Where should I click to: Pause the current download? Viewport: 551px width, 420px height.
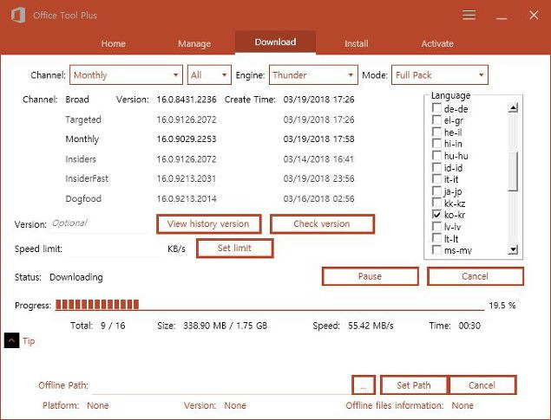click(x=370, y=276)
